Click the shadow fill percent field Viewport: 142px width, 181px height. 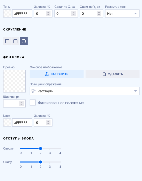pos(43,13)
